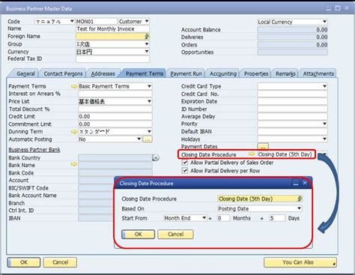Image resolution: width=355 pixels, height=275 pixels.
Task: Open the Attachments tab
Action: (x=318, y=73)
